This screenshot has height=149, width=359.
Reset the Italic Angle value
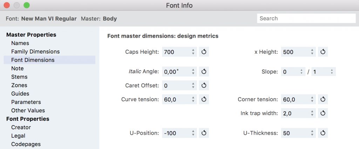click(204, 72)
